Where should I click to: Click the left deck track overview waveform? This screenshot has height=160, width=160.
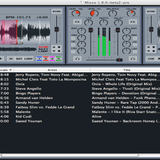[x=18, y=49]
